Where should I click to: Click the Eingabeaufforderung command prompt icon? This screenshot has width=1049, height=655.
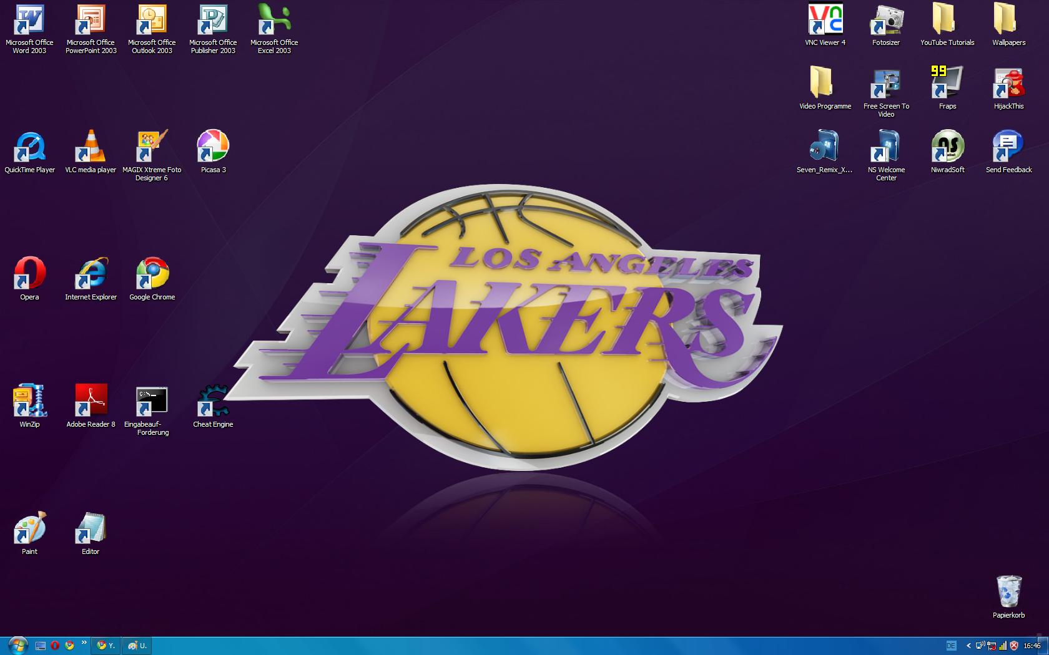[x=152, y=410]
